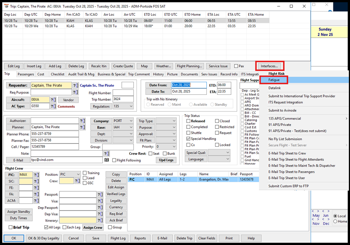350x245 pixels.
Task: Click the lookup icon beside Requester field
Action: point(76,85)
